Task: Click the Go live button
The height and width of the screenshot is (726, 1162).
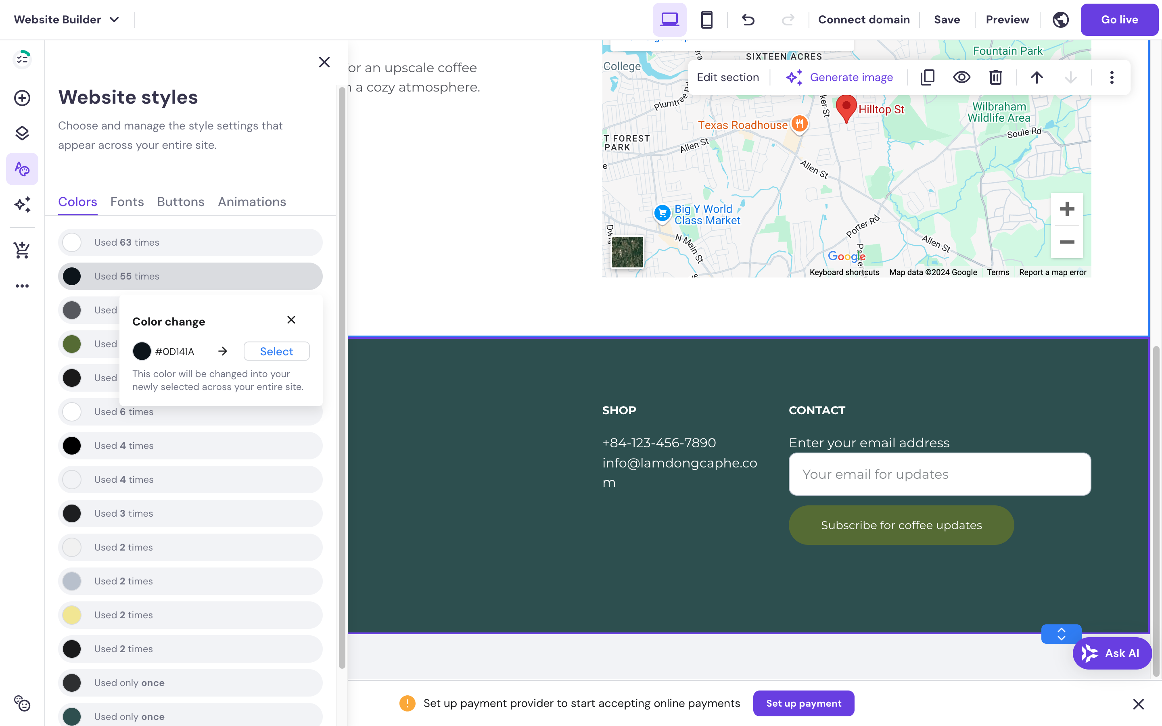Action: [1119, 20]
